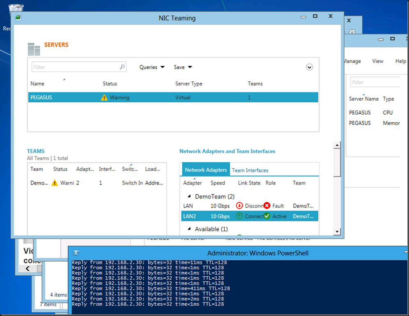Sort teams by Team column header
409x316 pixels.
pyautogui.click(x=37, y=169)
